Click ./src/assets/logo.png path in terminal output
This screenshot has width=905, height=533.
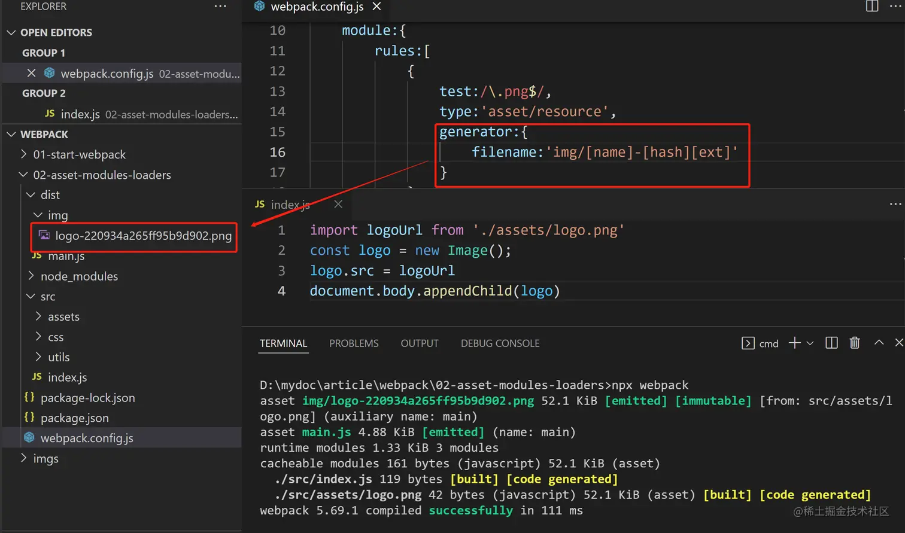click(x=348, y=495)
